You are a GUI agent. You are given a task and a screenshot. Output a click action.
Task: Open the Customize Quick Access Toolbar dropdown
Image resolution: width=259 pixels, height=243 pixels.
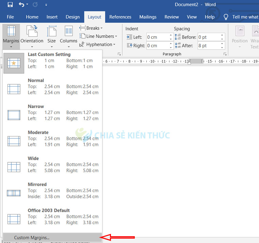[x=46, y=5]
